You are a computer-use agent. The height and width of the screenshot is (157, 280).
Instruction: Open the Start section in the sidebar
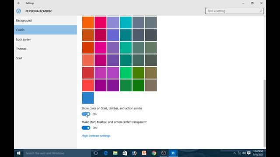tap(45, 58)
